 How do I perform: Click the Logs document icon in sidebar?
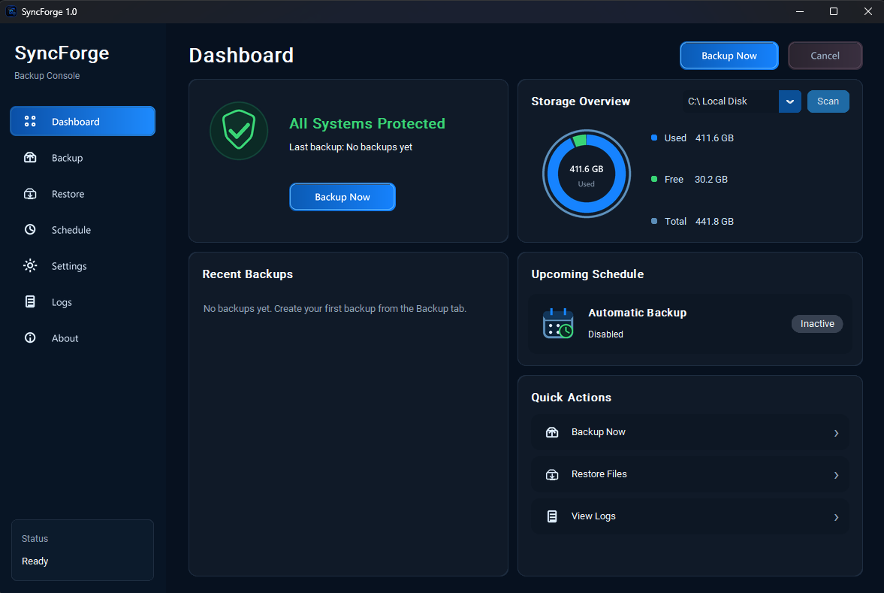point(30,302)
